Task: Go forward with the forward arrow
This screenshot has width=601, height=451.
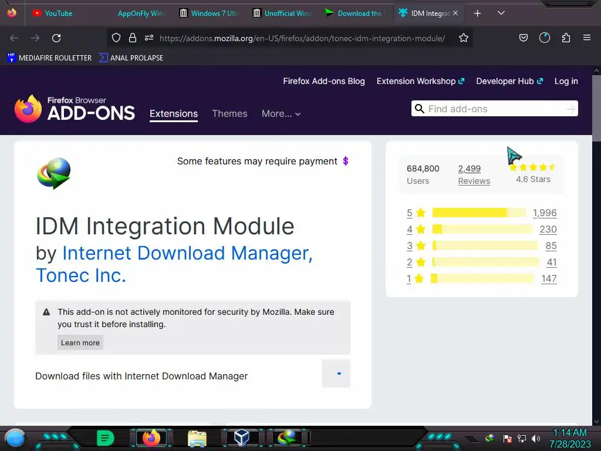Action: 35,38
